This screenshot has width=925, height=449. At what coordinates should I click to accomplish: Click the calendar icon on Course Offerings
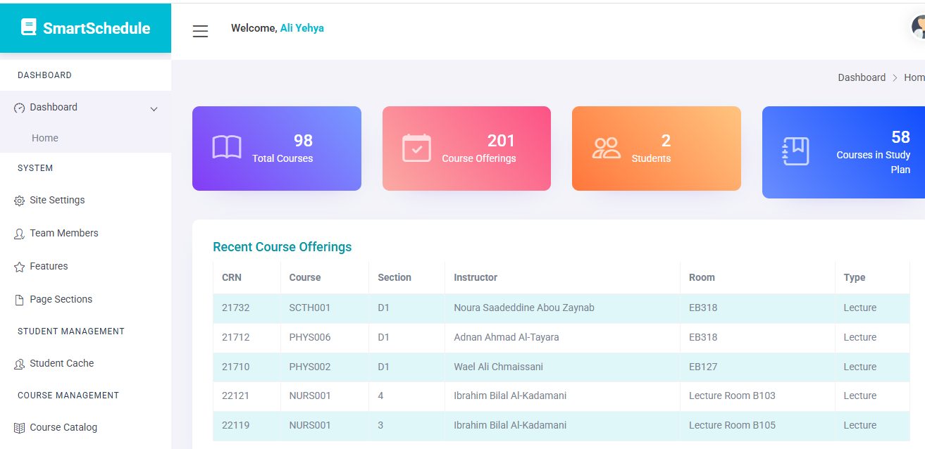click(416, 148)
